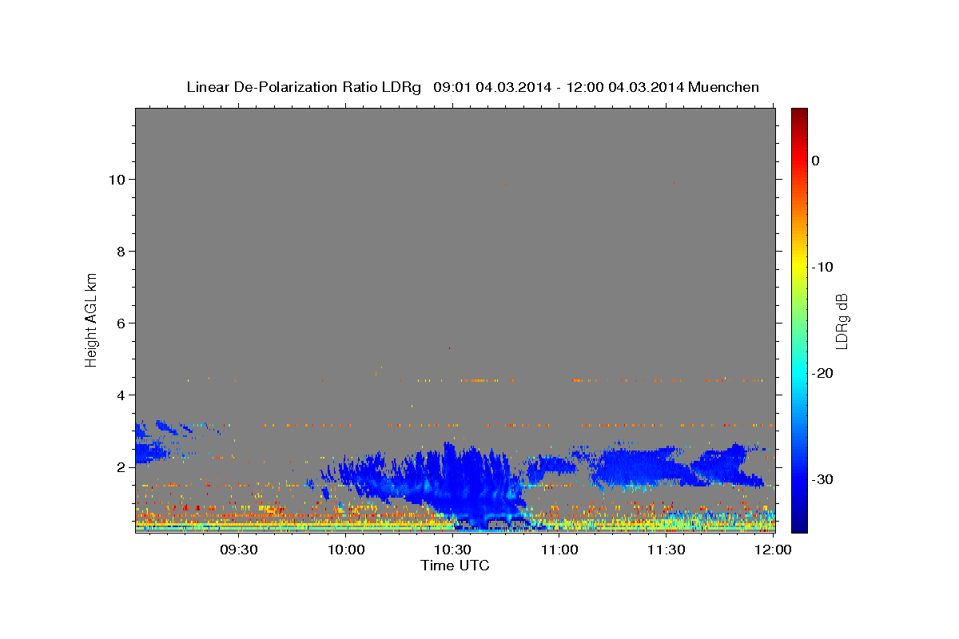Viewport: 959px width, 639px height.
Task: Click the 10:00 time tick label
Action: 346,550
